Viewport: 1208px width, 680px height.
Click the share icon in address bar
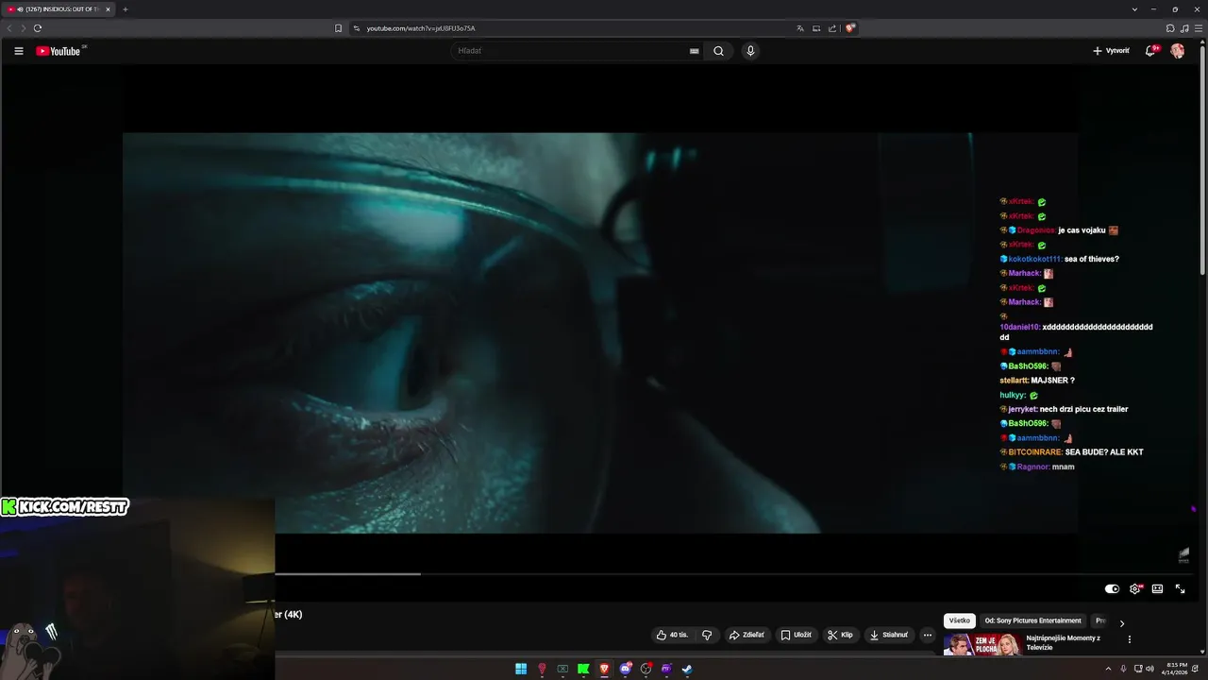click(832, 28)
